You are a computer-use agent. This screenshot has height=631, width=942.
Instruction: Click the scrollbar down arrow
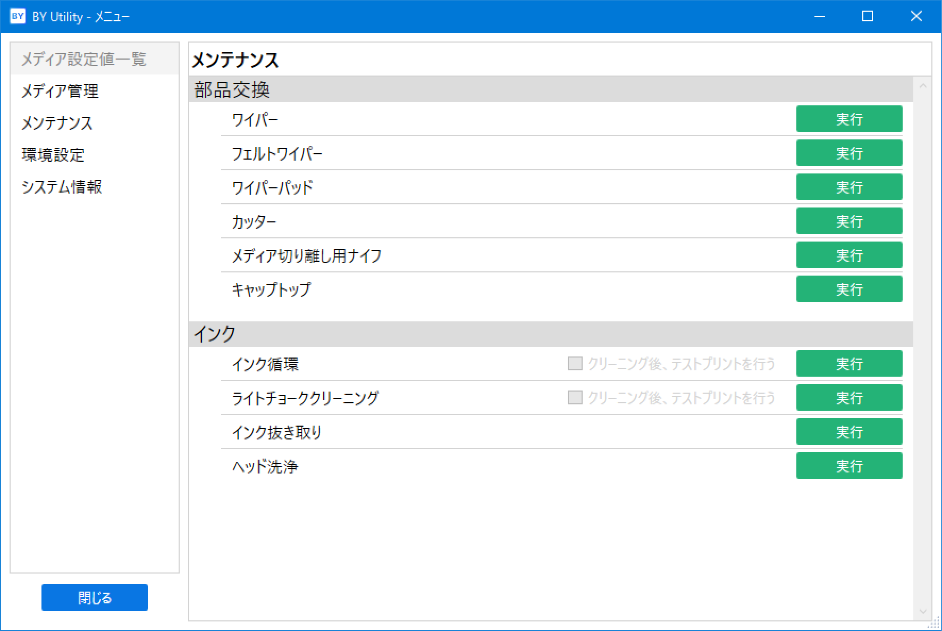[923, 612]
